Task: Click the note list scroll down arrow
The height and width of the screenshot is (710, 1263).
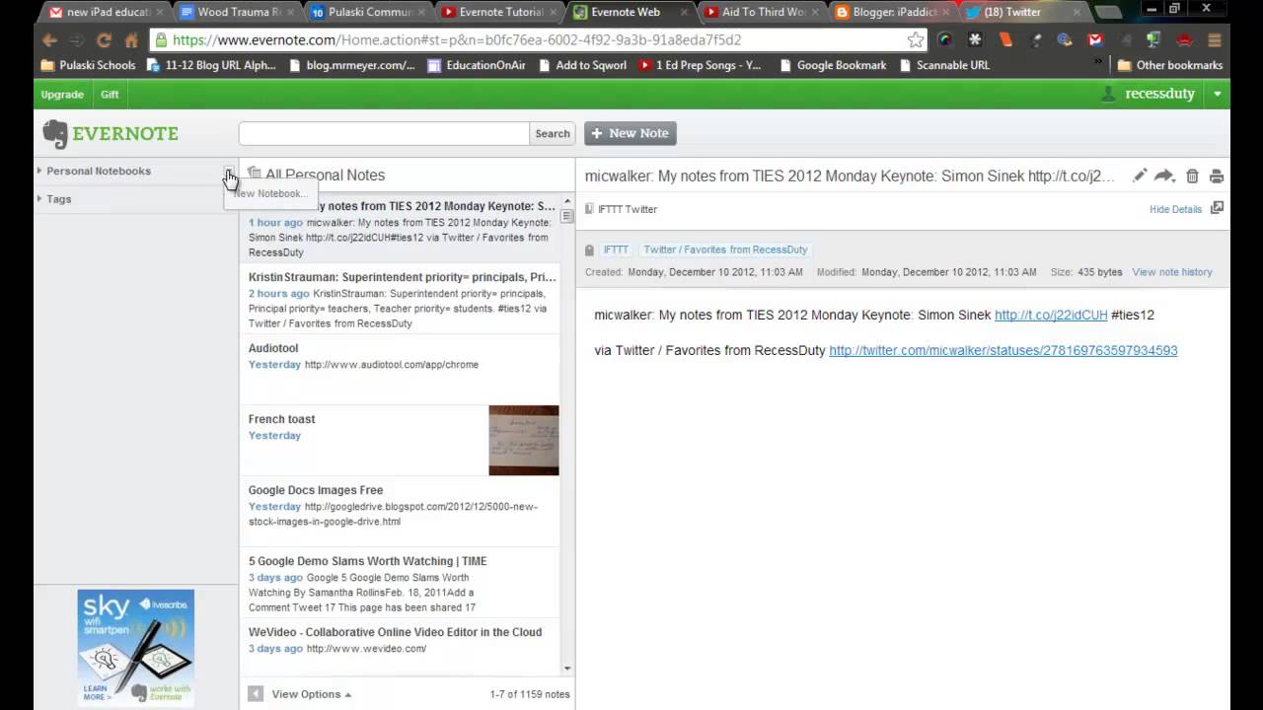Action: [567, 669]
